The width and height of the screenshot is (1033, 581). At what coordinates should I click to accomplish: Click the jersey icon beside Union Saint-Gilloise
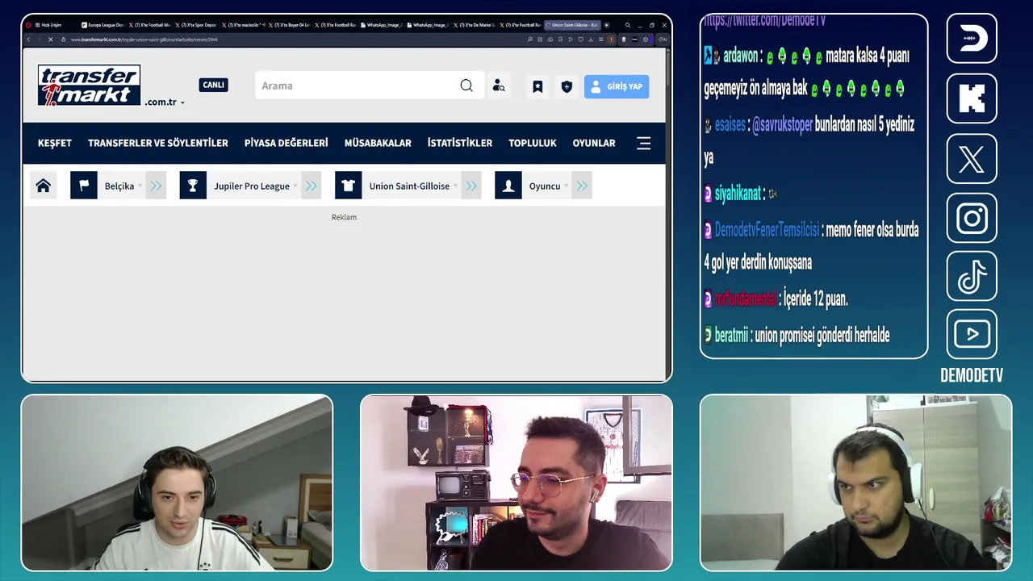pyautogui.click(x=348, y=186)
